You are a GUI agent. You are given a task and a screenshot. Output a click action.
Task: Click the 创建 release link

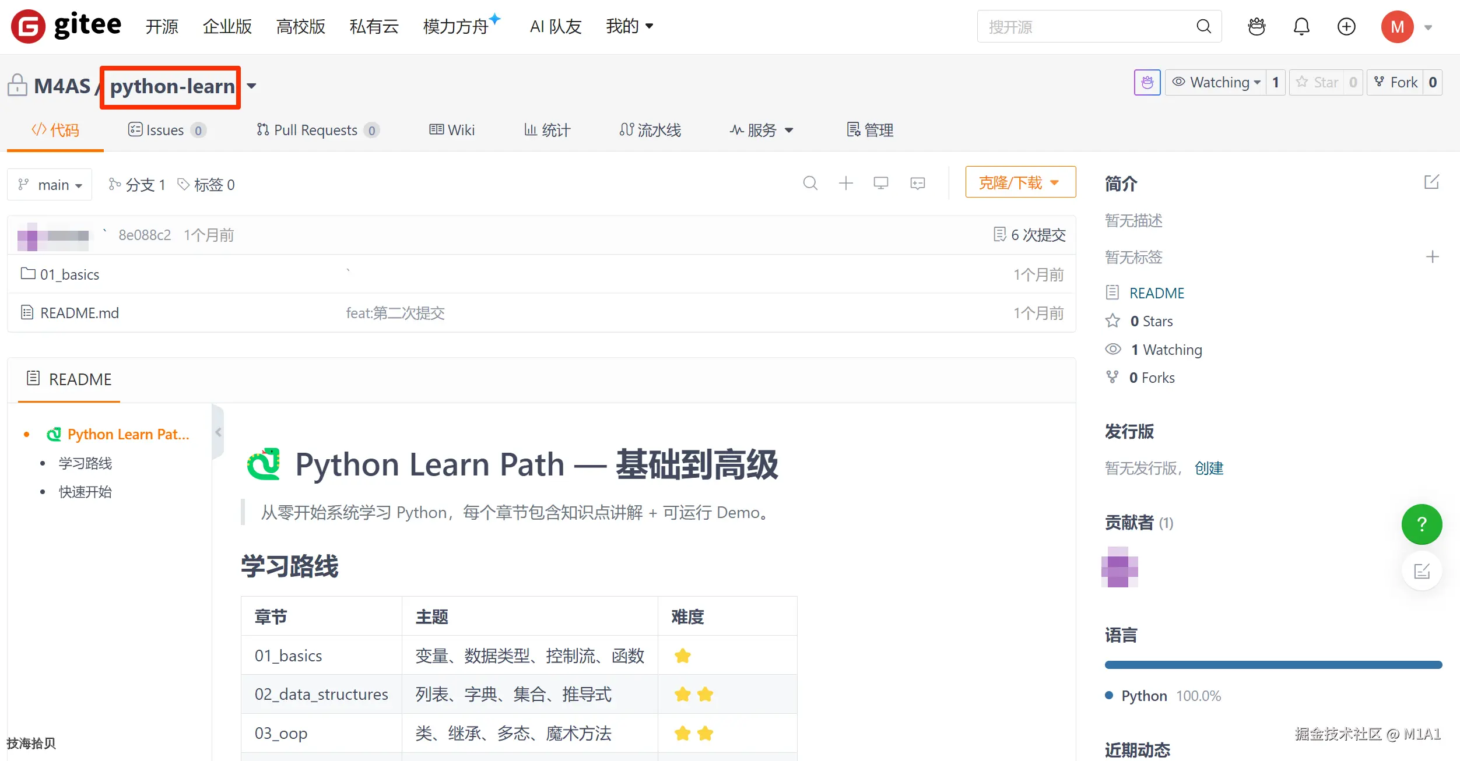tap(1209, 468)
